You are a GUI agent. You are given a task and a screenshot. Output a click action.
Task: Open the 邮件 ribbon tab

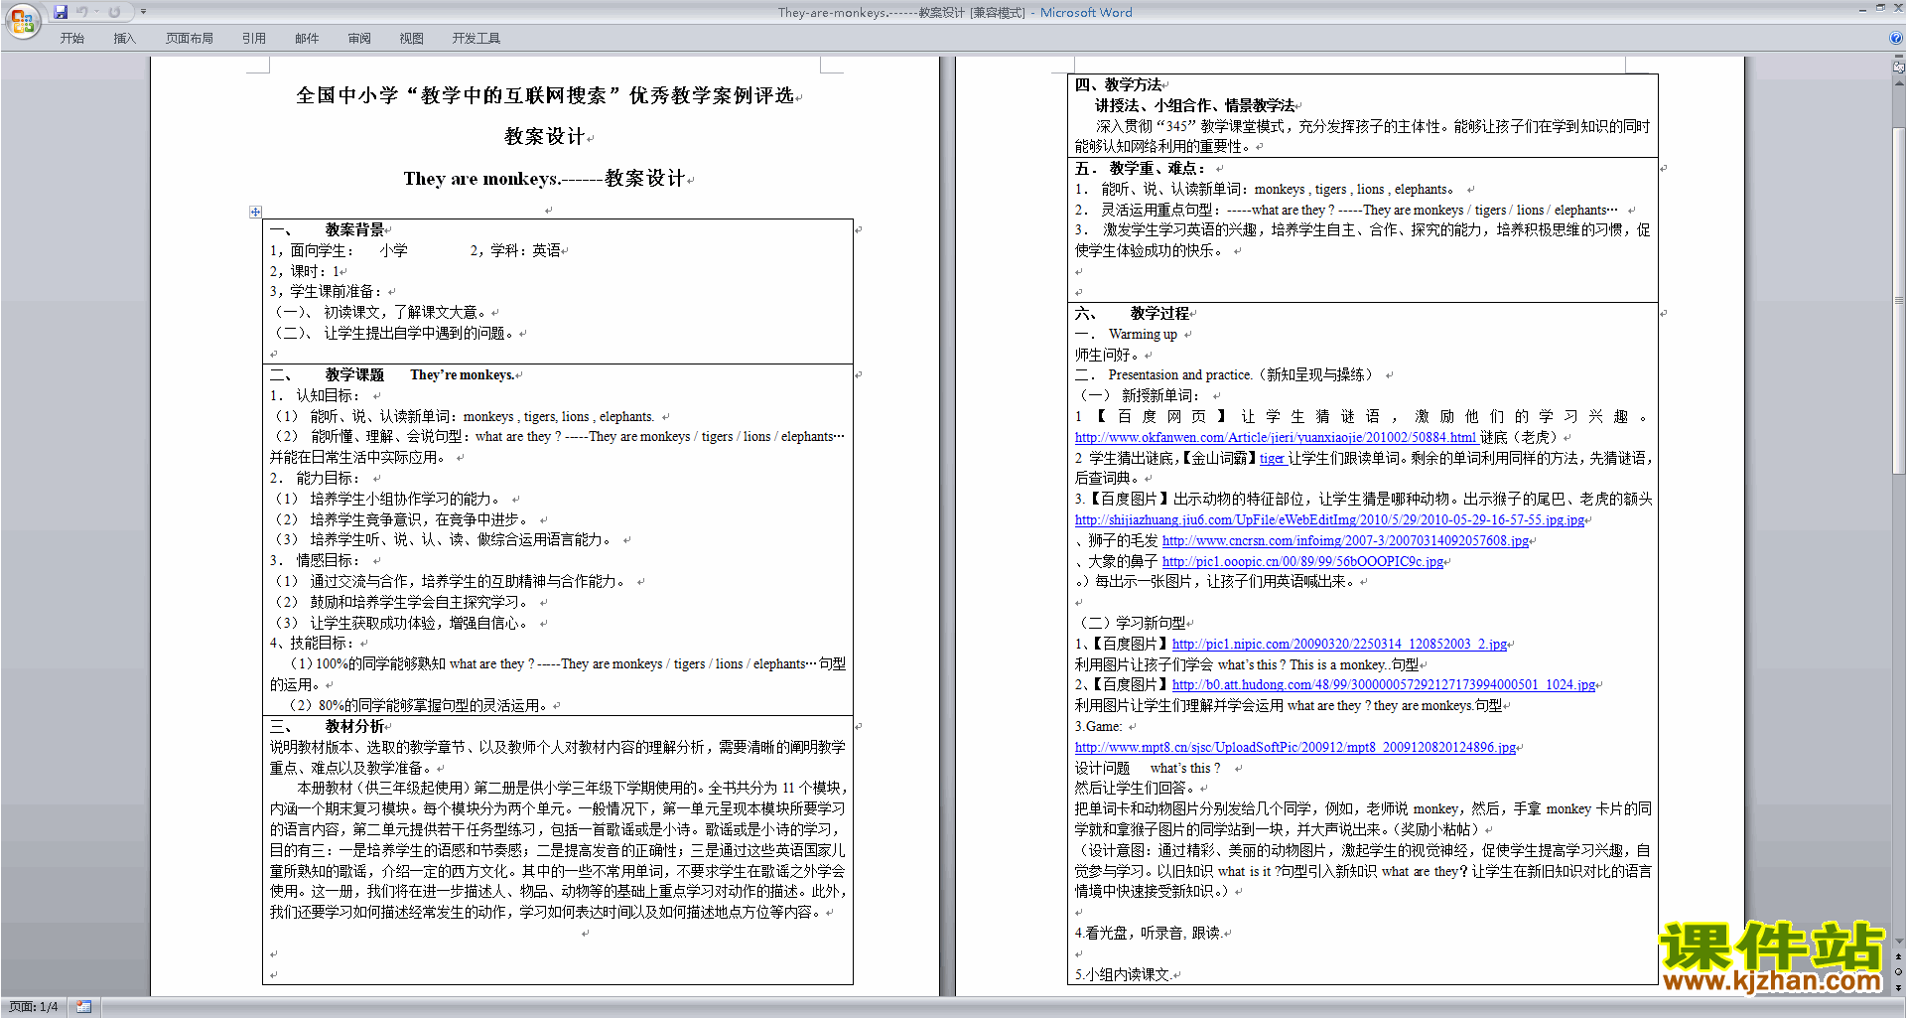click(307, 38)
